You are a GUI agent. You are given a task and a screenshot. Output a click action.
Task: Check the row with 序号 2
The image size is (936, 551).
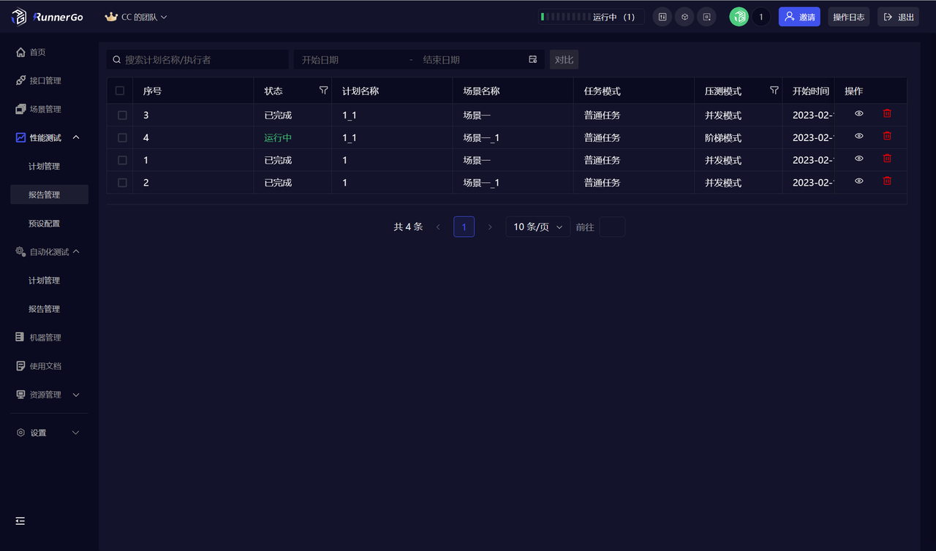tap(122, 183)
